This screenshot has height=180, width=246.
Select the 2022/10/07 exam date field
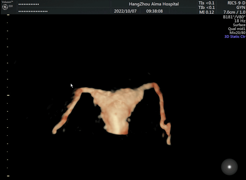coord(124,11)
